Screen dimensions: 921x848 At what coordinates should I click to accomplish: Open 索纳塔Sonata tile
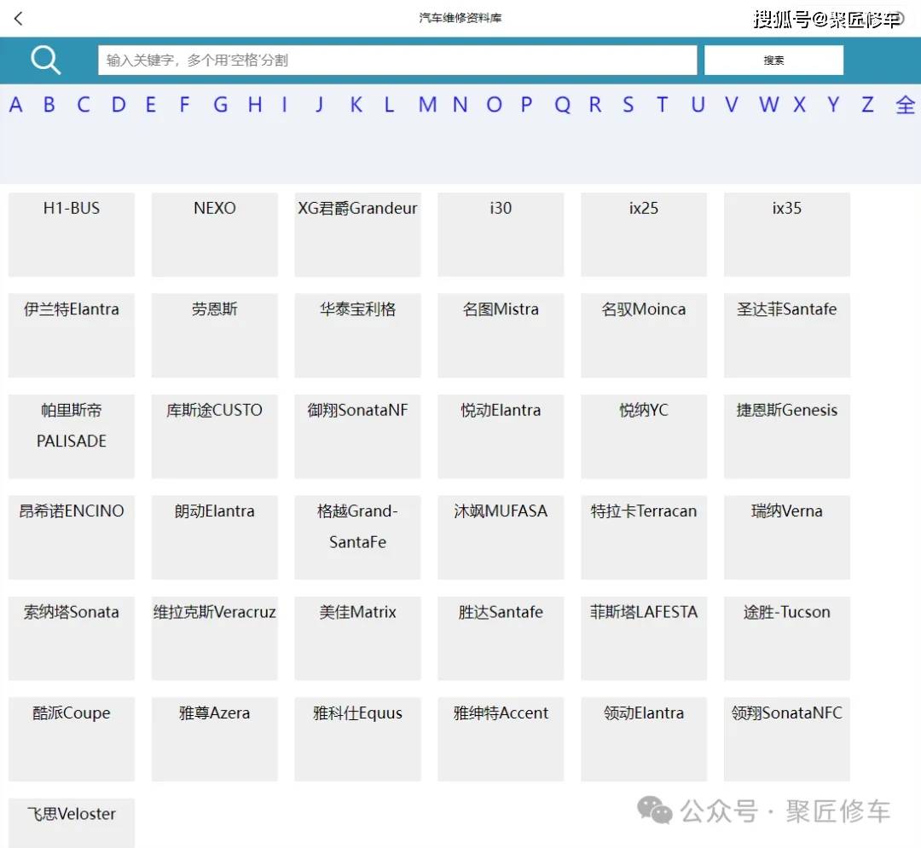(x=72, y=638)
